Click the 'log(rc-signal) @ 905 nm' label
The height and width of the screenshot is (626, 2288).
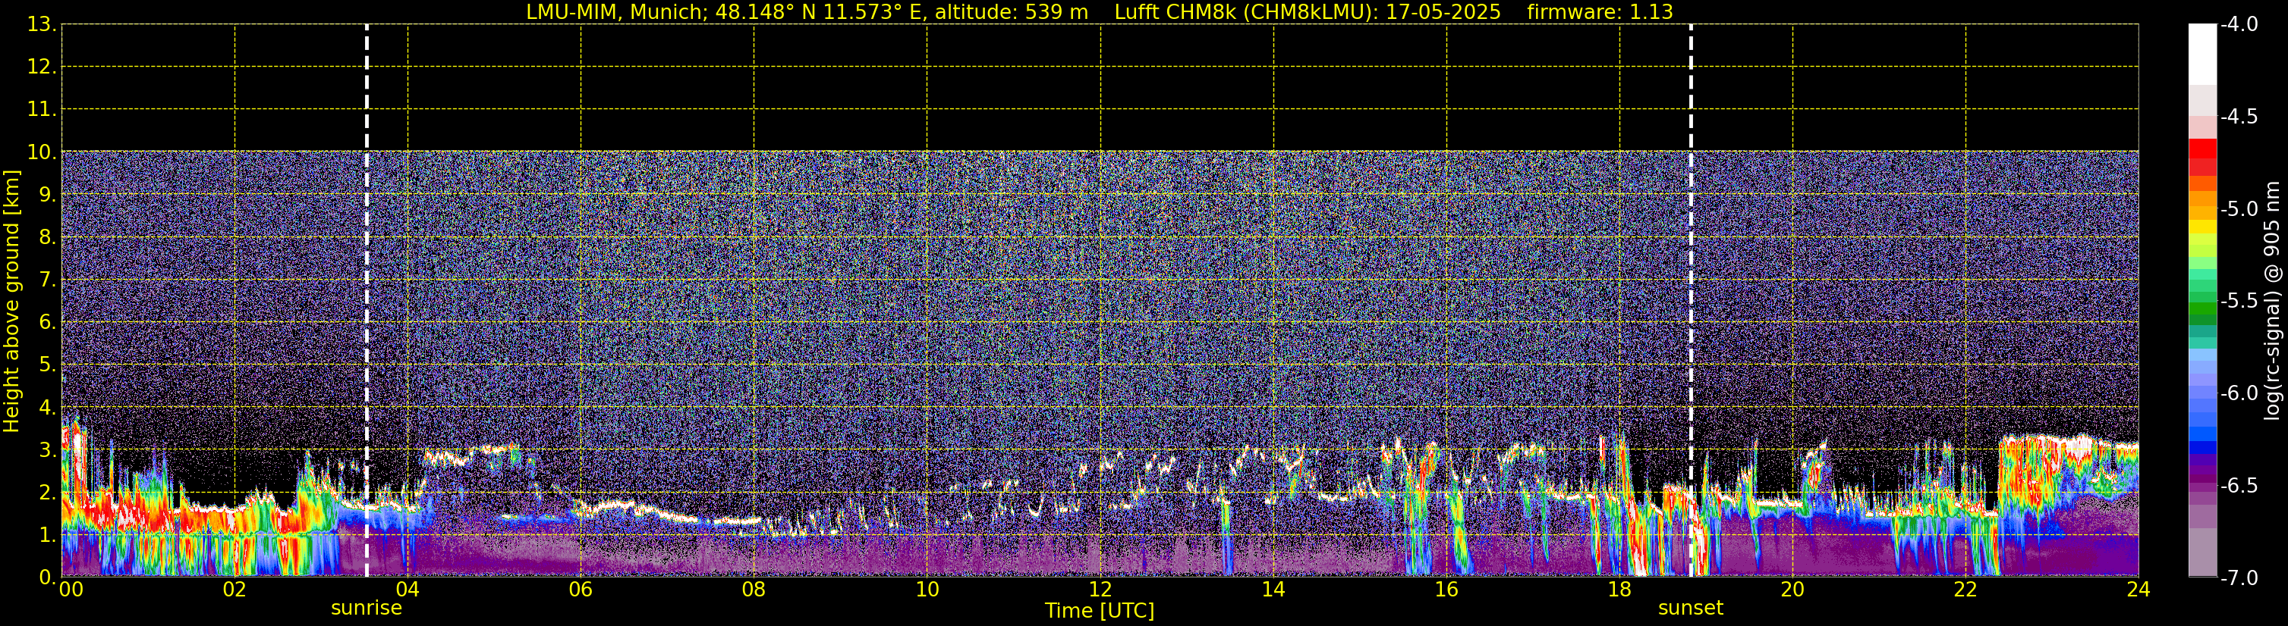[x=2273, y=301]
